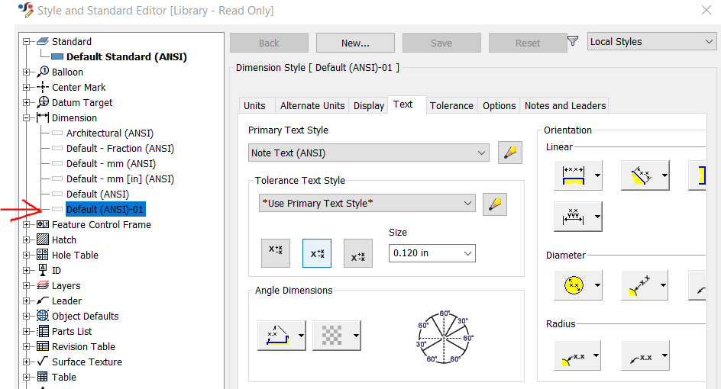Click the Hatch style icon
The width and height of the screenshot is (721, 389).
[43, 240]
